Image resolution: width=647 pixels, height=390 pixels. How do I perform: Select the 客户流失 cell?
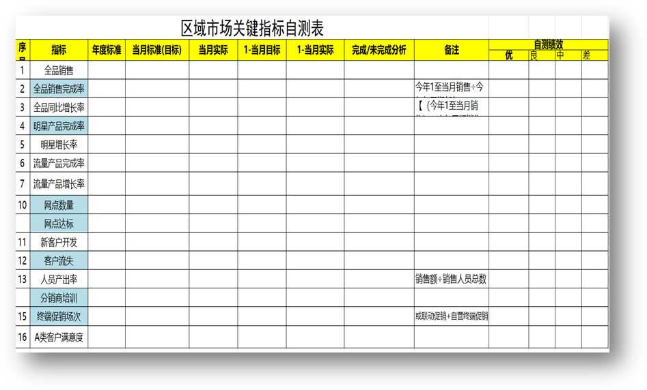(x=59, y=260)
